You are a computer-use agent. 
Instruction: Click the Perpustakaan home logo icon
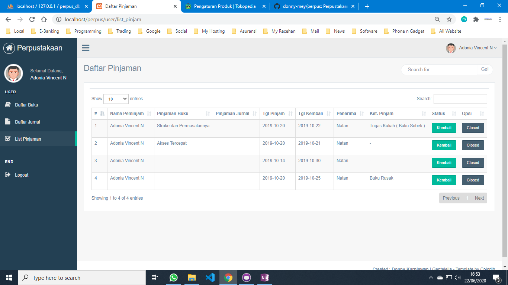(9, 48)
